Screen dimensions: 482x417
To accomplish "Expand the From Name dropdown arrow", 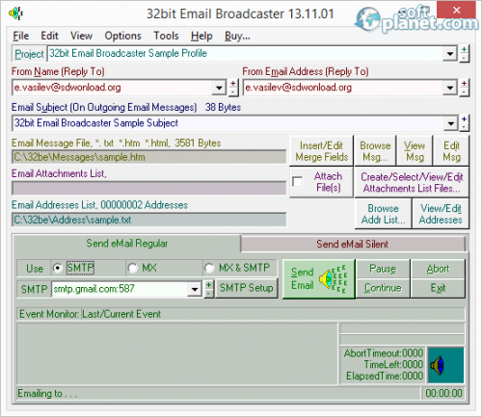I will click(219, 88).
